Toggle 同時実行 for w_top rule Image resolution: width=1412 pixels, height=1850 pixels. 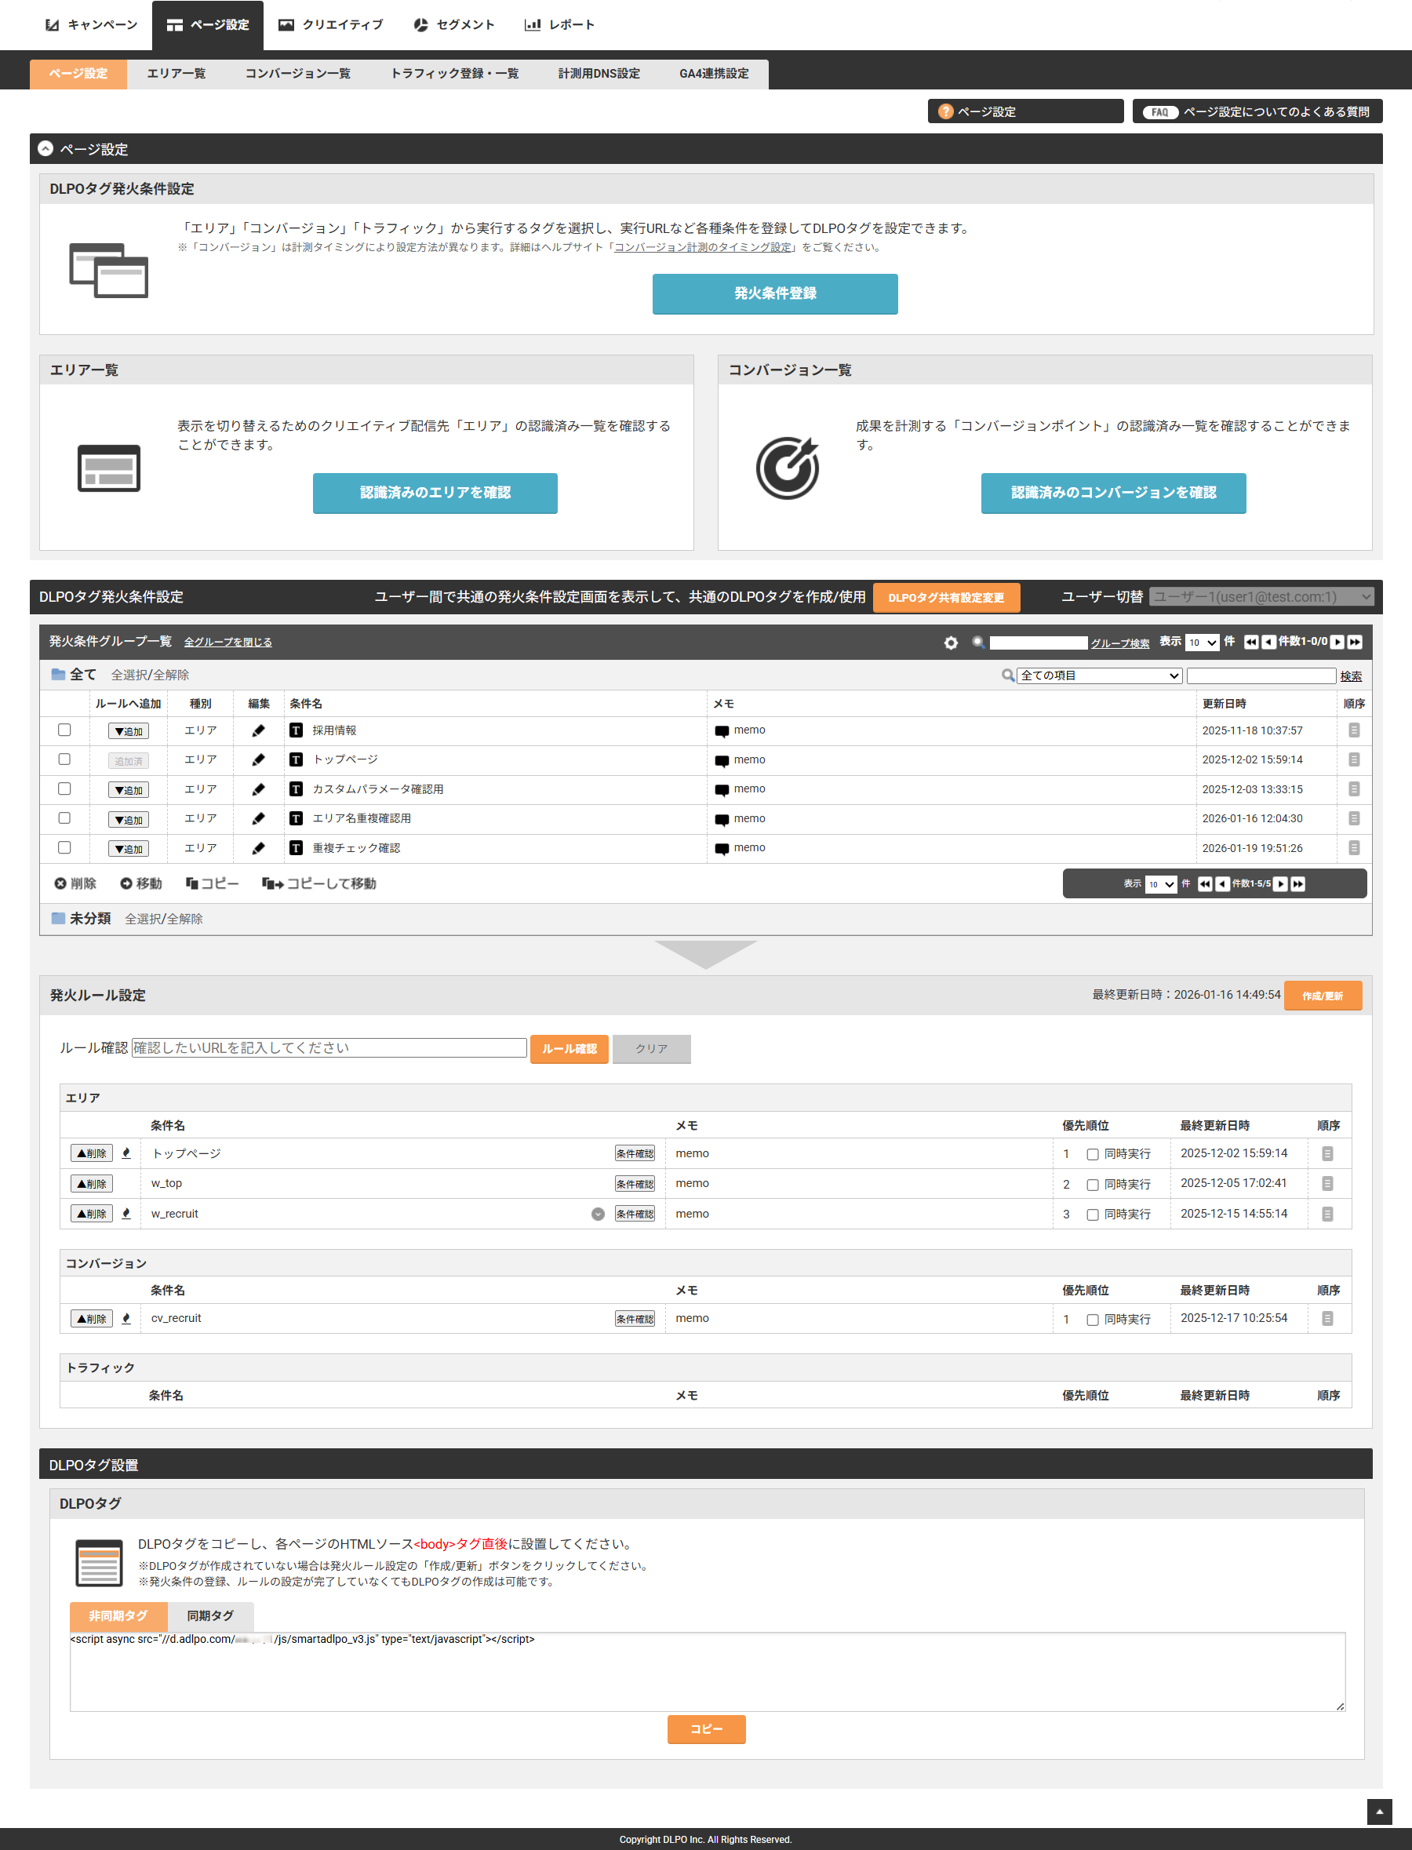point(1093,1185)
